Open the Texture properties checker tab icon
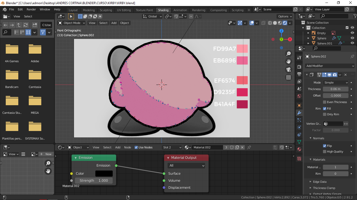Screen dimensions: 357x200 point(299,159)
